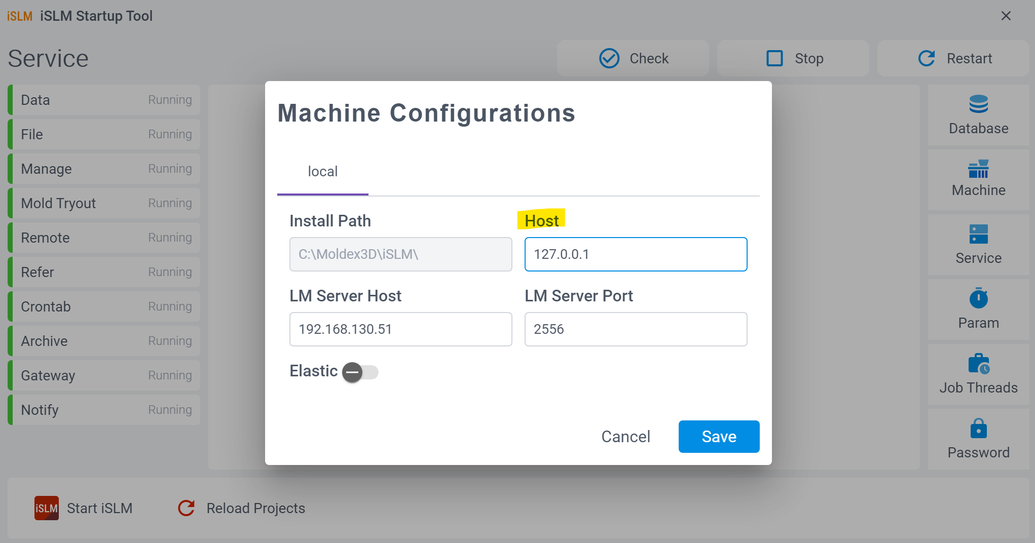Viewport: 1035px width, 543px height.
Task: Select the Gateway service row
Action: click(104, 375)
